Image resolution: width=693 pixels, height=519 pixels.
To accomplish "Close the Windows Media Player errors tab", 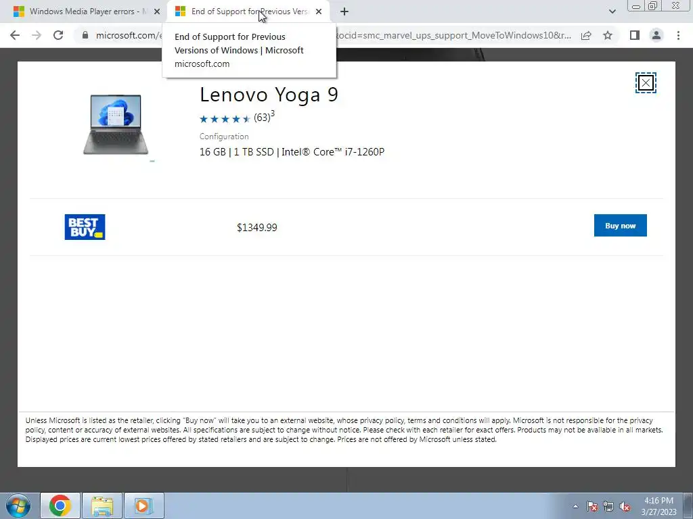I will tap(157, 11).
